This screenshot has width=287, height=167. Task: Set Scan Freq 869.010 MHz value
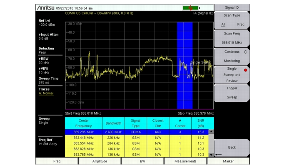click(x=232, y=38)
